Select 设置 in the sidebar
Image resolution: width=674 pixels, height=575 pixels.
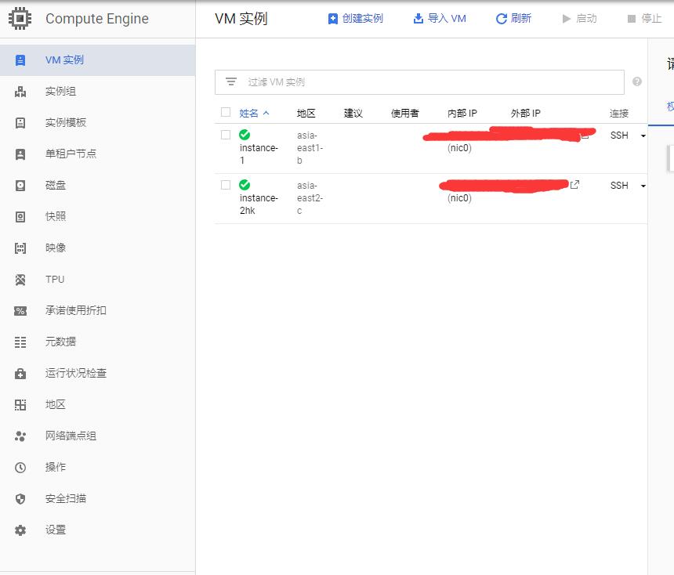(x=56, y=530)
